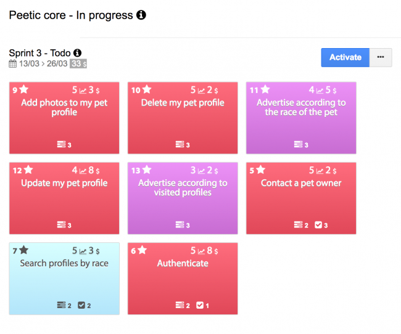Click the star icon on story 9
The width and height of the screenshot is (401, 334).
[x=24, y=89]
